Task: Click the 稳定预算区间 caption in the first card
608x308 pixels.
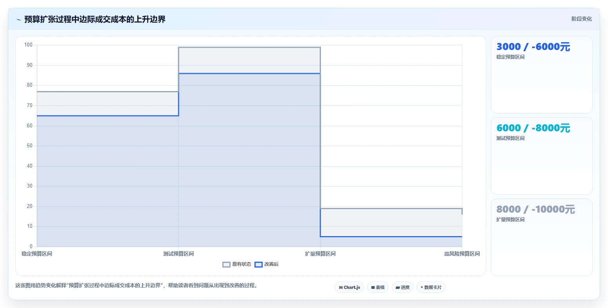Action: click(510, 57)
